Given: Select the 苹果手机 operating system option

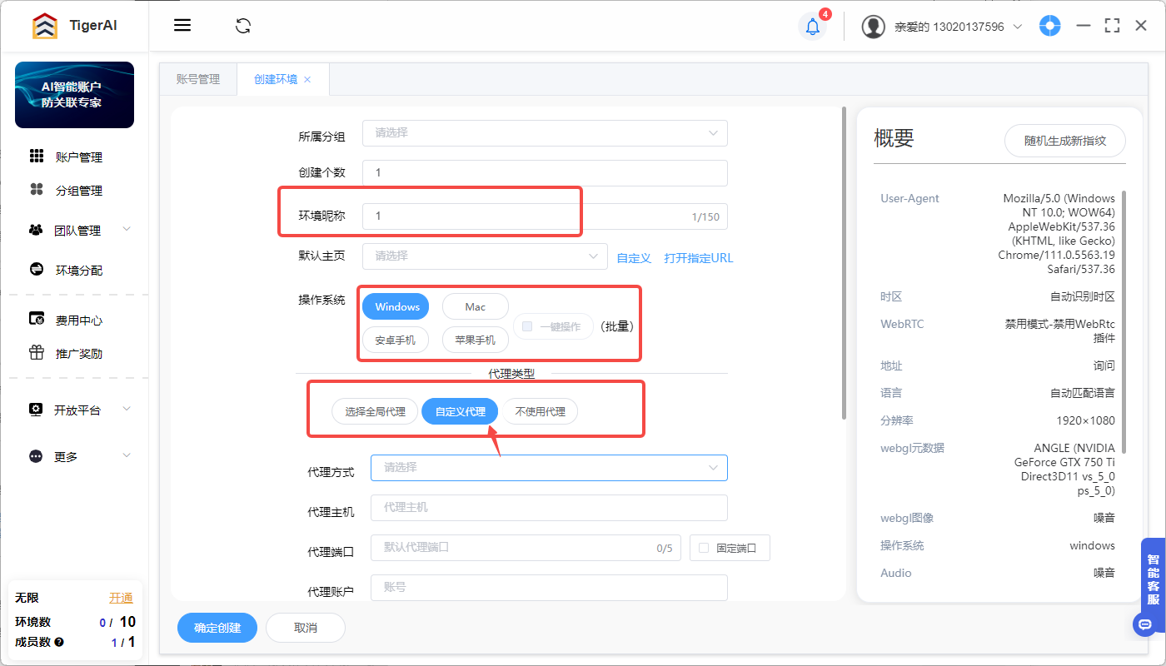Looking at the screenshot, I should [x=475, y=340].
